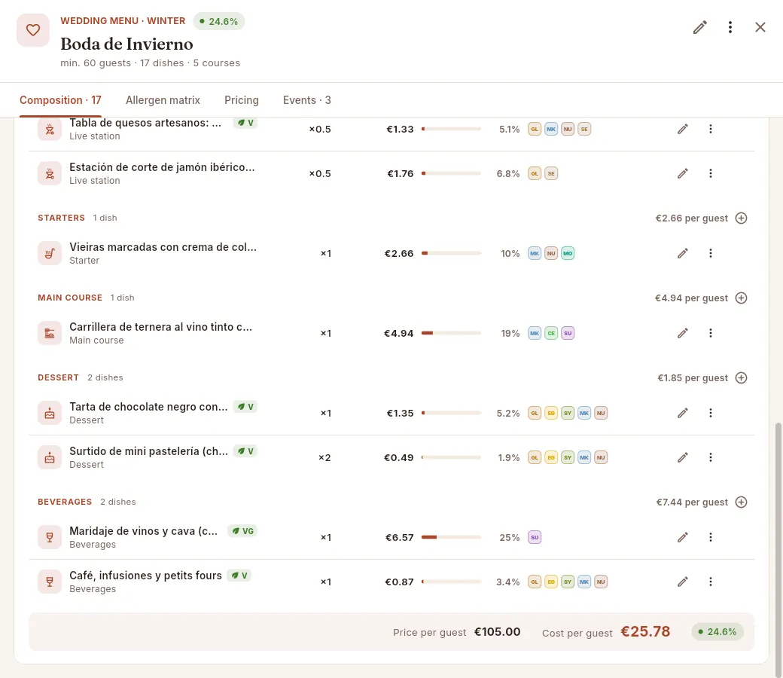
Task: Click the €6.57 cost of Maridaje de vinos
Action: coord(400,538)
